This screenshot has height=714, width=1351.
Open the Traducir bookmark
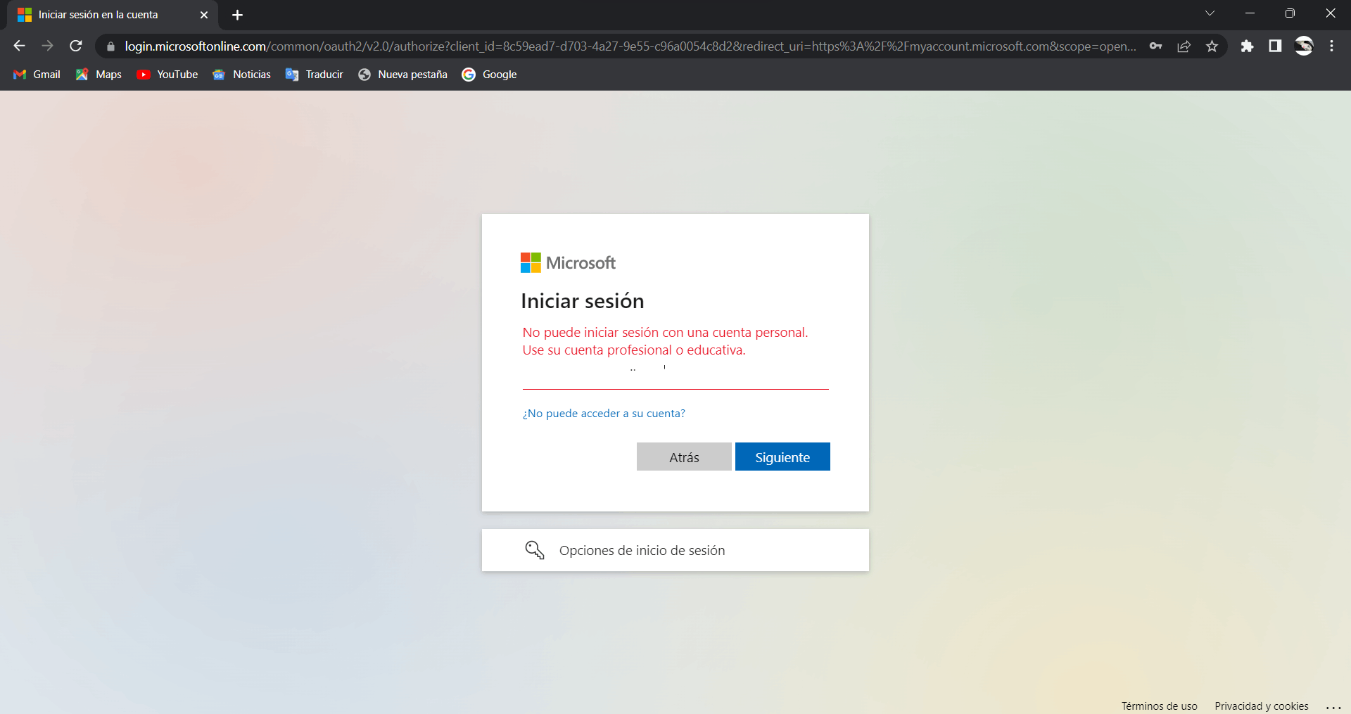(315, 75)
